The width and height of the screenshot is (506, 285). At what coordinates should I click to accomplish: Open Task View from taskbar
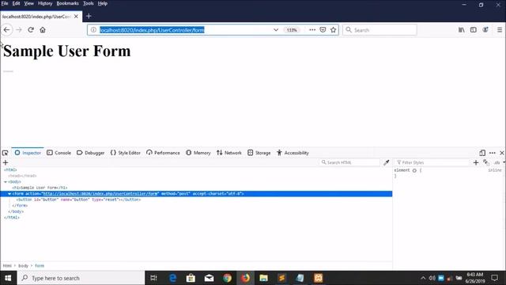tap(153, 278)
